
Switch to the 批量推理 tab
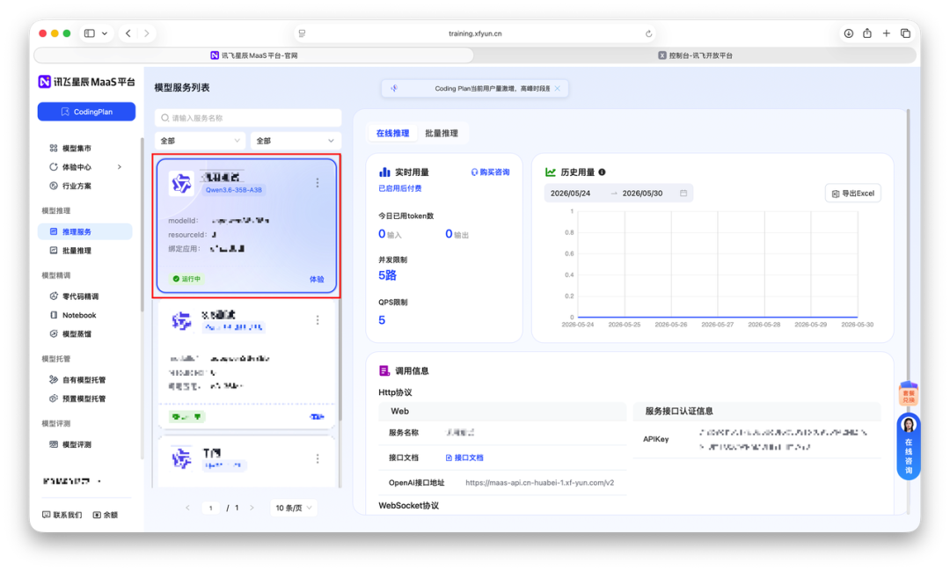click(x=442, y=134)
